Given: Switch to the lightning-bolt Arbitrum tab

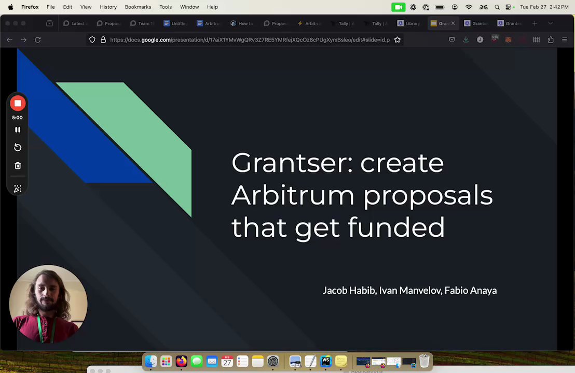Looking at the screenshot, I should pos(309,23).
